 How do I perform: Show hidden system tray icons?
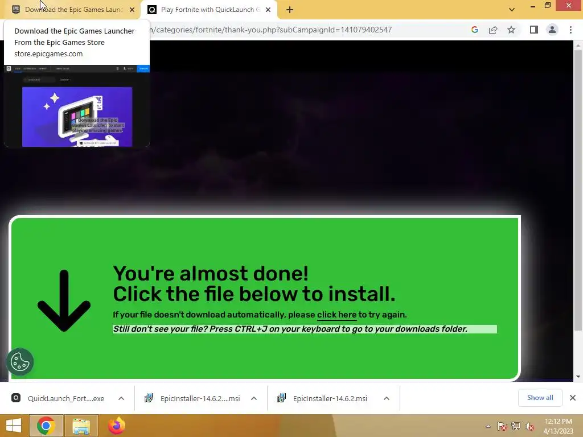coord(488,426)
